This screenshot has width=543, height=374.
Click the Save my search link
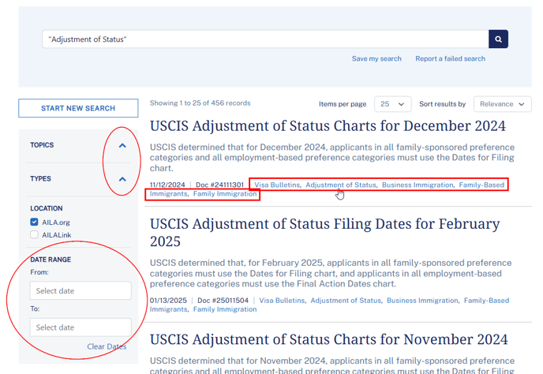pyautogui.click(x=376, y=58)
